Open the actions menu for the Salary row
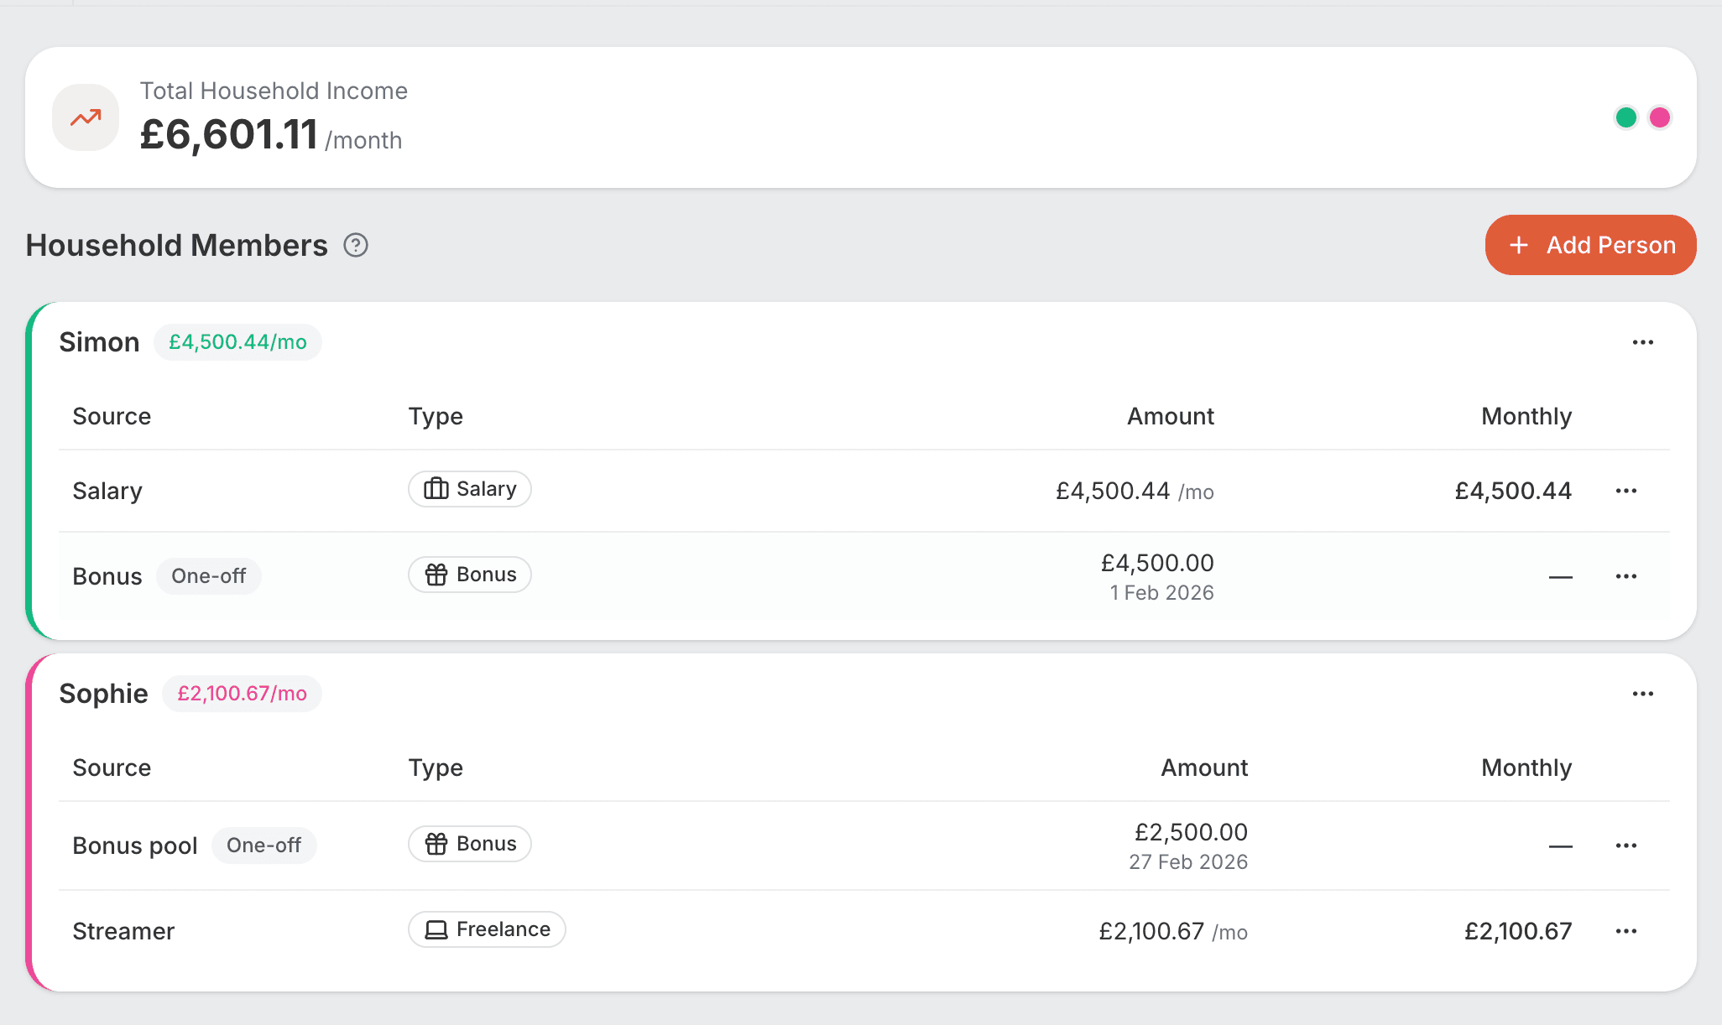Viewport: 1722px width, 1025px height. point(1626,491)
